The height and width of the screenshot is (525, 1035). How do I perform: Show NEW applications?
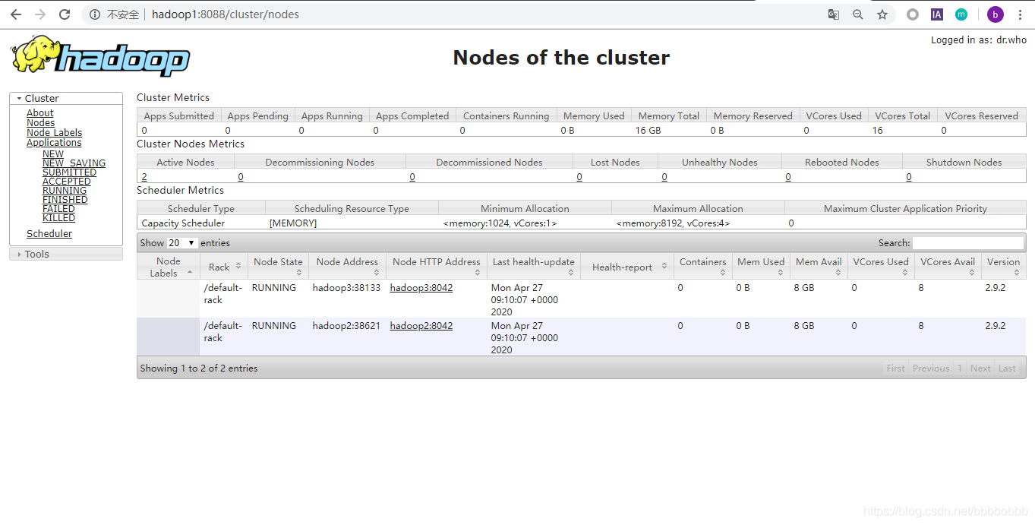53,153
